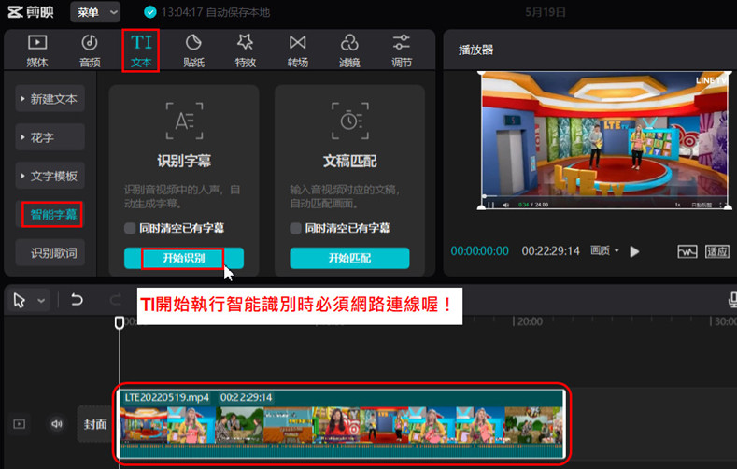Screen dimensions: 737x469
Task: Check 同时清空已有字幕 under 识别字幕
Action: click(x=131, y=228)
